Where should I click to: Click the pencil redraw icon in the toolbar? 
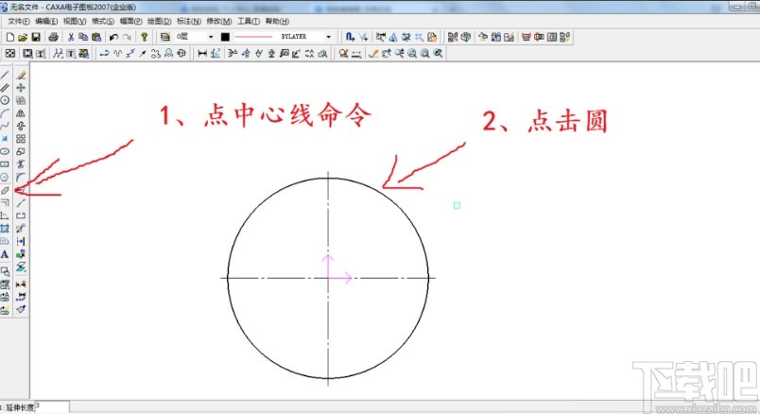[x=372, y=53]
